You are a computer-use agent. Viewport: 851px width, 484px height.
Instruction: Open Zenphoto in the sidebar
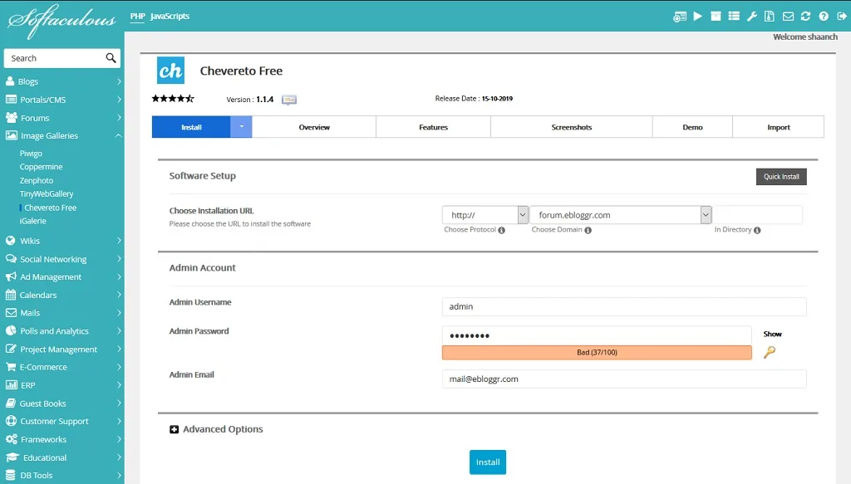tap(37, 180)
